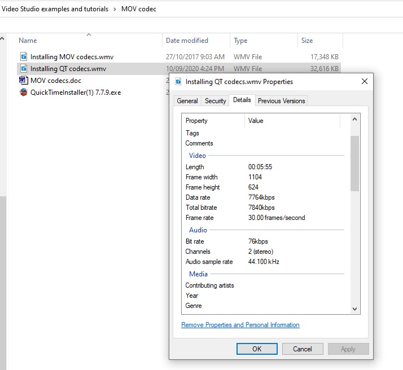The height and width of the screenshot is (370, 403).
Task: Click the Cancel button
Action: [x=303, y=349]
